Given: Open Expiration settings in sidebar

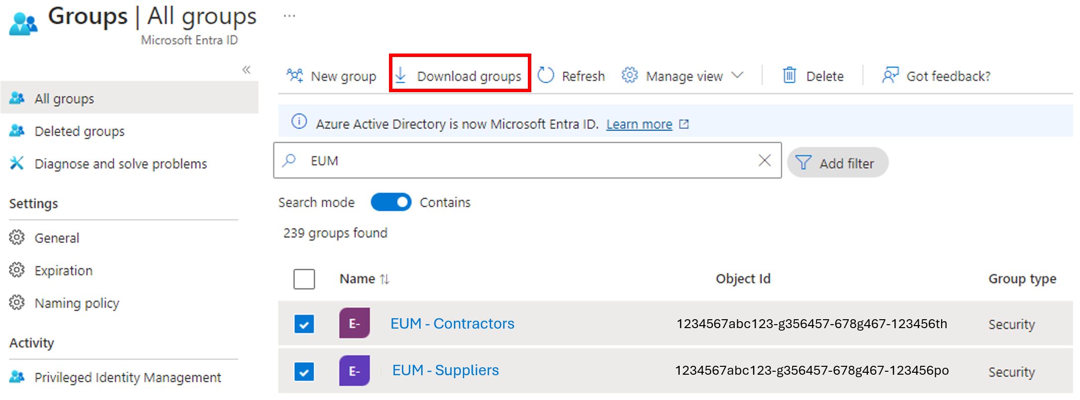Looking at the screenshot, I should click(64, 271).
